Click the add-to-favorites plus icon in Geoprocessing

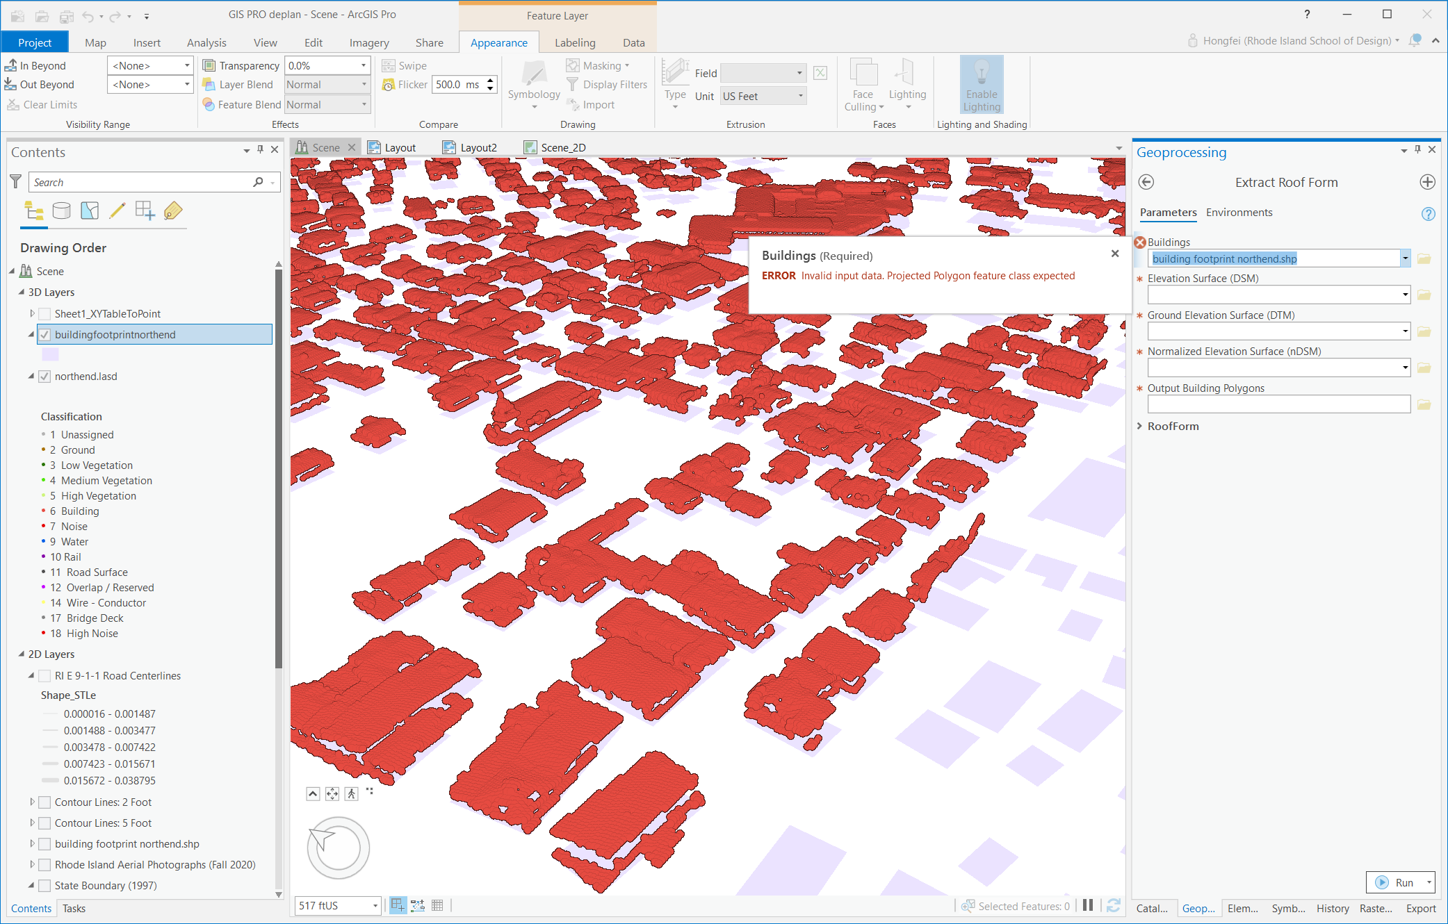coord(1427,182)
